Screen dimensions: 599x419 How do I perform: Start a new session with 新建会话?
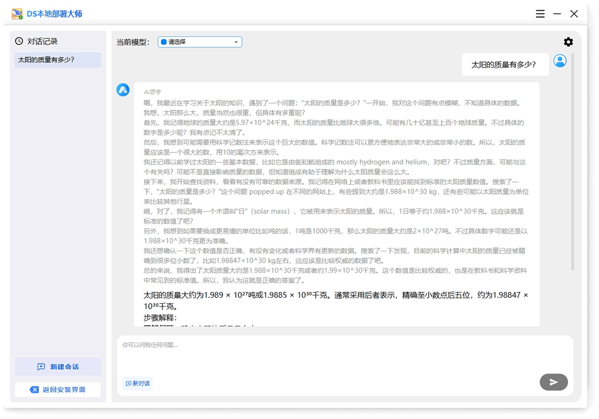click(58, 366)
